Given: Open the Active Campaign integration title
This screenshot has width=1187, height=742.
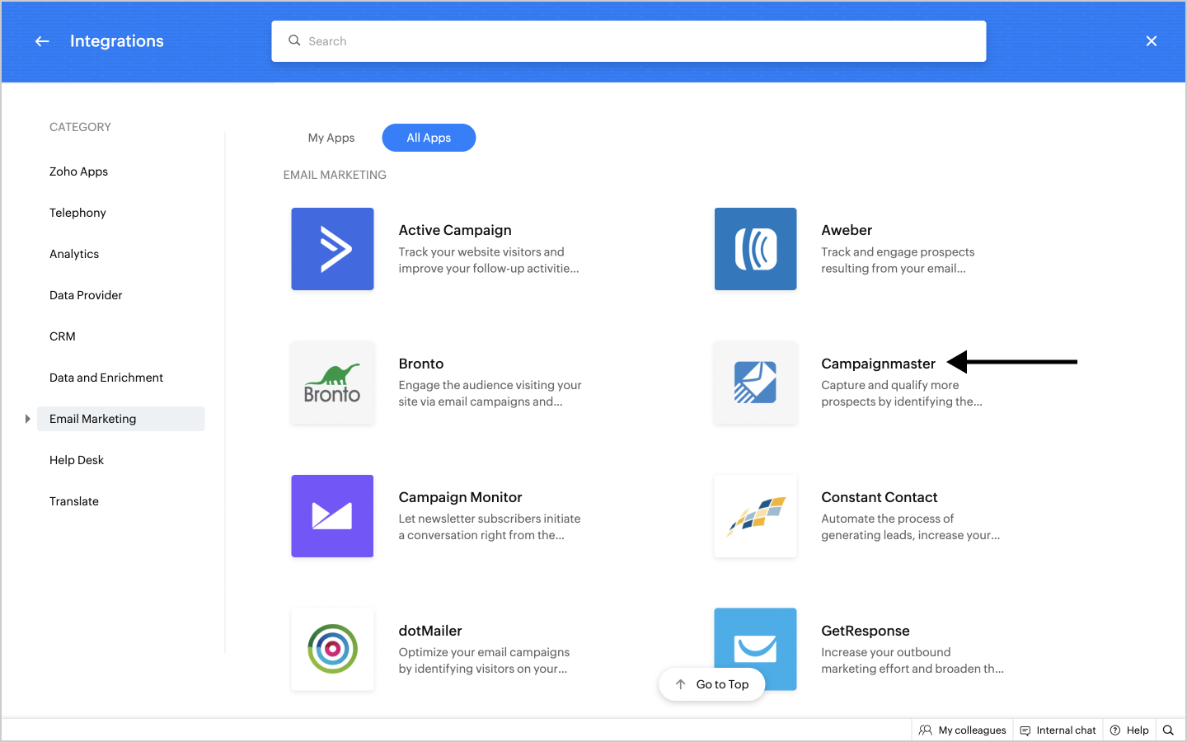Looking at the screenshot, I should pyautogui.click(x=455, y=230).
